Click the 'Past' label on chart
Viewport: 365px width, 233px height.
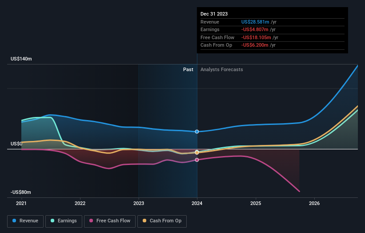pyautogui.click(x=188, y=69)
